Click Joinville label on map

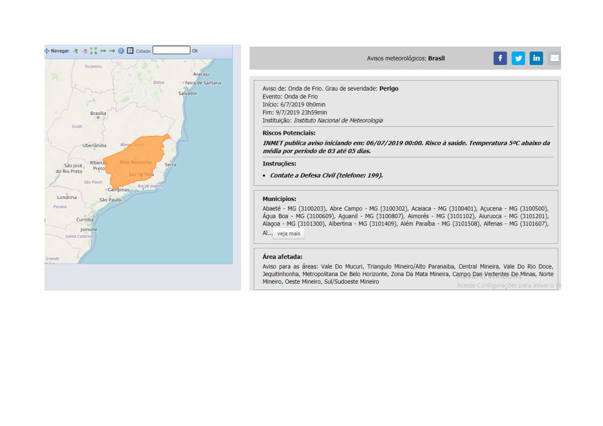[x=89, y=229]
